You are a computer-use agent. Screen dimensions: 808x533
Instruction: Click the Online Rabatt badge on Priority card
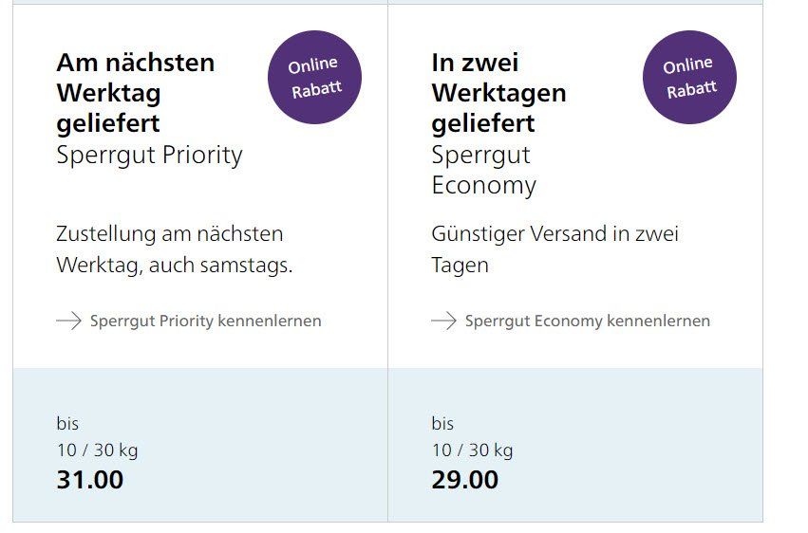(x=314, y=78)
